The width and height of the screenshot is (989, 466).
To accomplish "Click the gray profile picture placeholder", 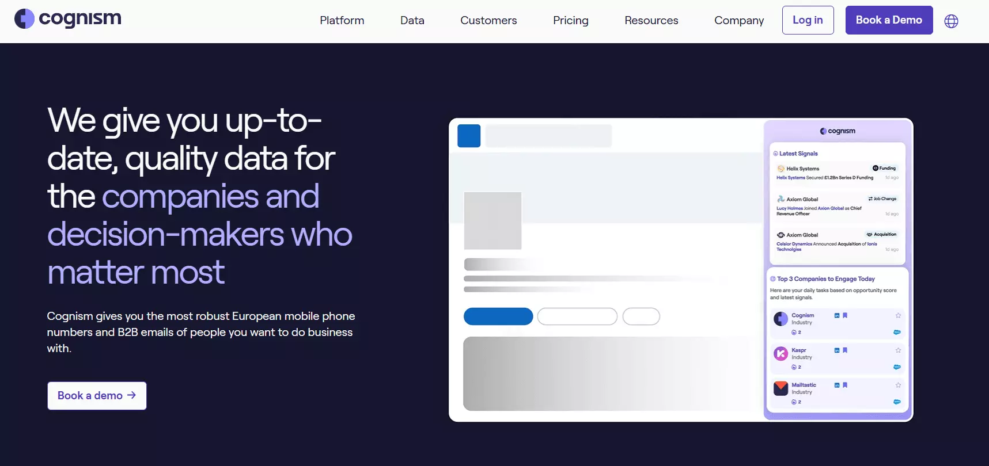I will click(x=492, y=221).
